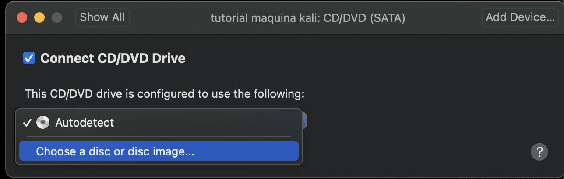This screenshot has width=564, height=179.
Task: Click the blue popup arrow behind the menu
Action: click(x=304, y=120)
